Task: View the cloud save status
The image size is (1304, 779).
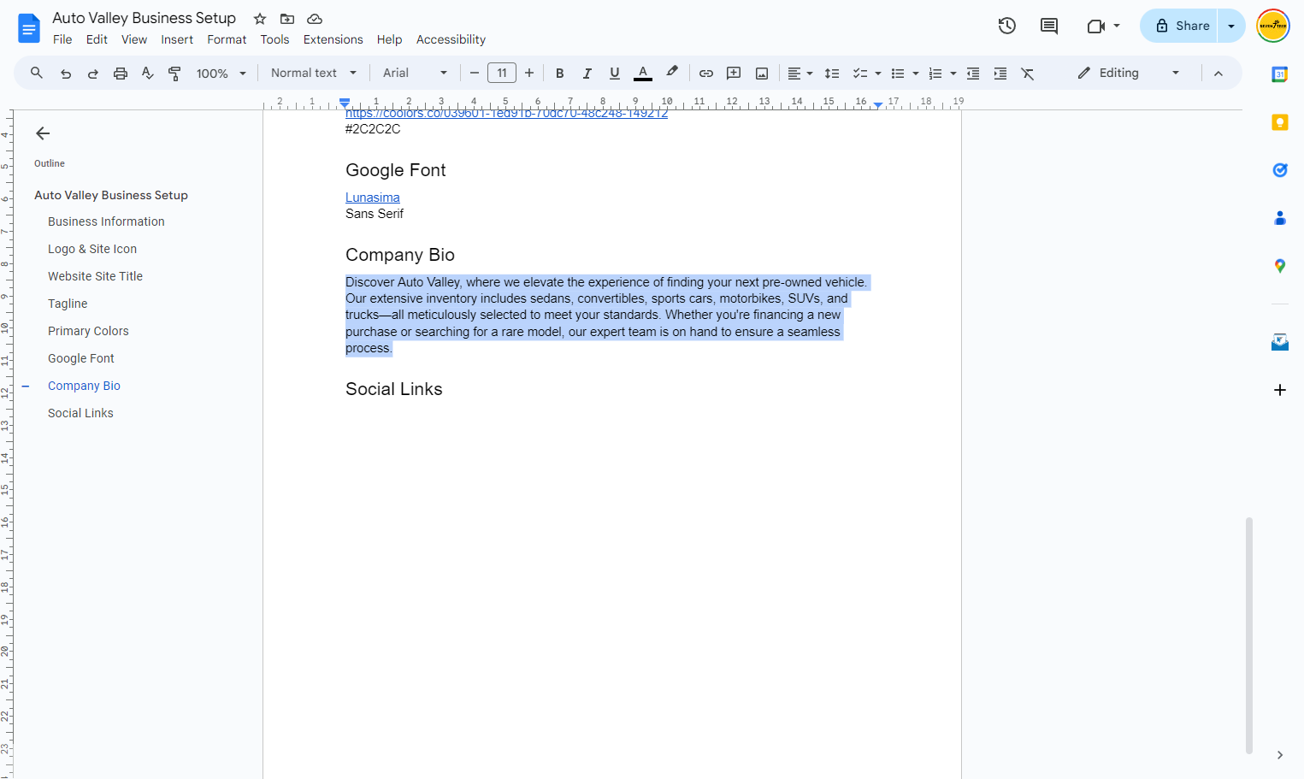Action: pos(315,19)
